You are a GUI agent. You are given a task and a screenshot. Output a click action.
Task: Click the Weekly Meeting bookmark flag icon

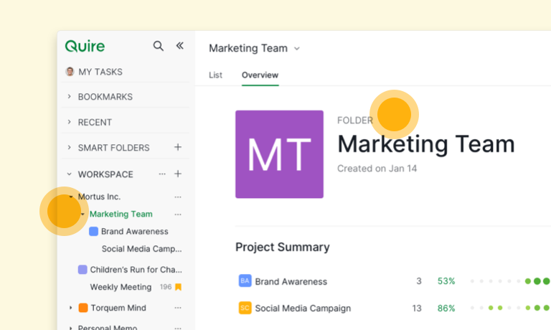178,287
